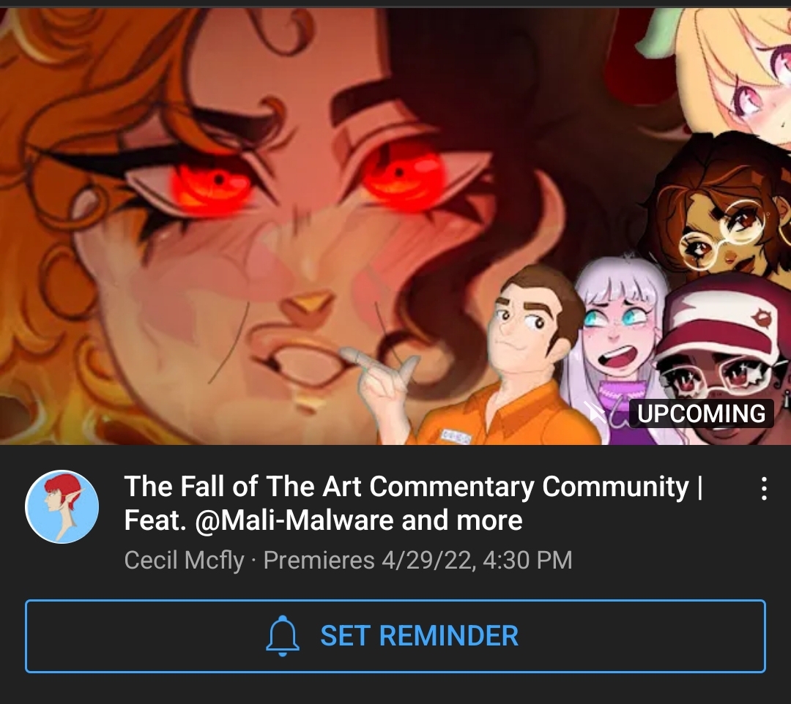Click the SET REMINDER text label
The height and width of the screenshot is (704, 791).
coord(419,635)
